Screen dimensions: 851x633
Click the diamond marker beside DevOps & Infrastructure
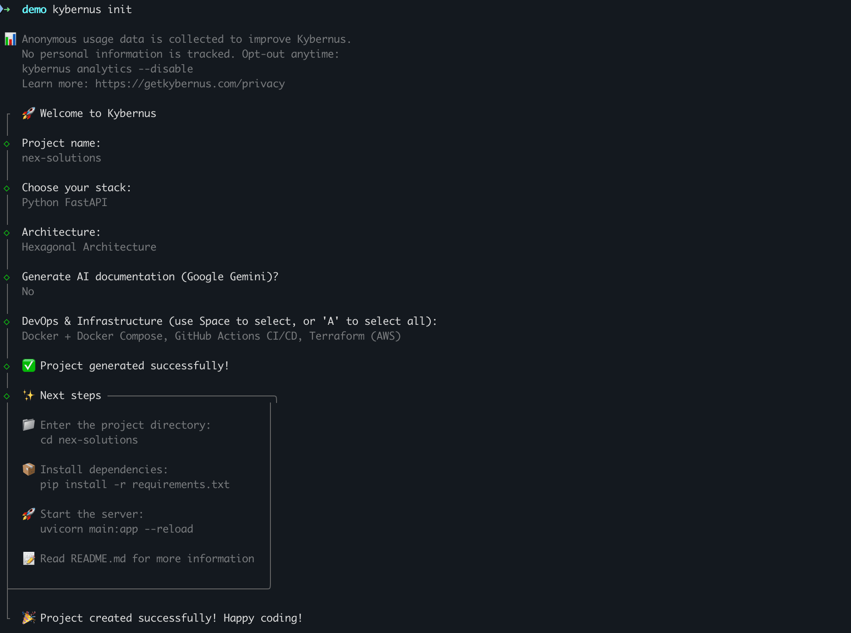(x=7, y=322)
